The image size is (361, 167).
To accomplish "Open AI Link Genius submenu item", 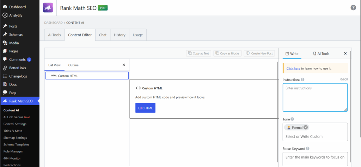I will 17,117.
